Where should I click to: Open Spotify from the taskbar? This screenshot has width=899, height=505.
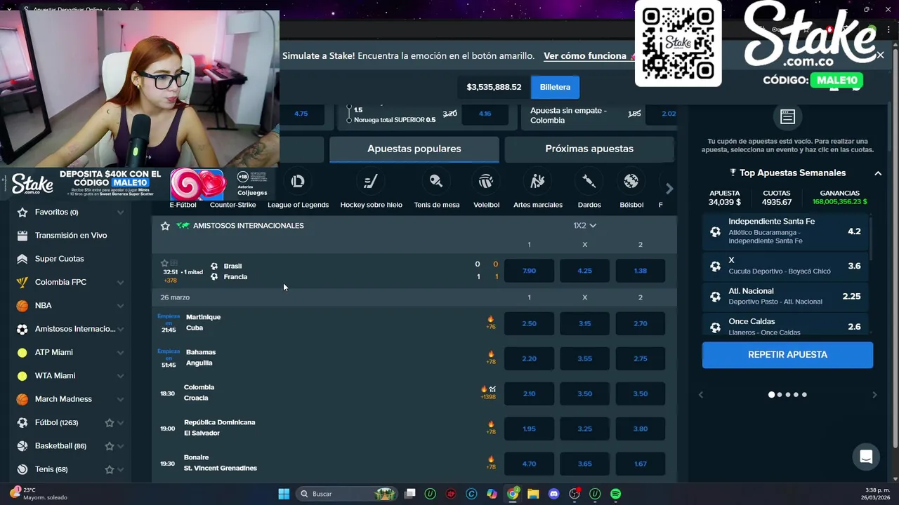[x=615, y=494]
